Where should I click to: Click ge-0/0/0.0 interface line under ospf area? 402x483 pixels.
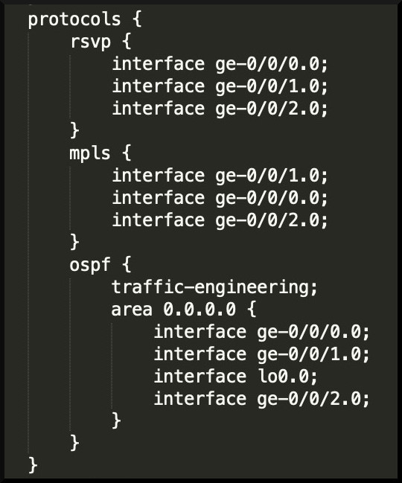click(261, 333)
